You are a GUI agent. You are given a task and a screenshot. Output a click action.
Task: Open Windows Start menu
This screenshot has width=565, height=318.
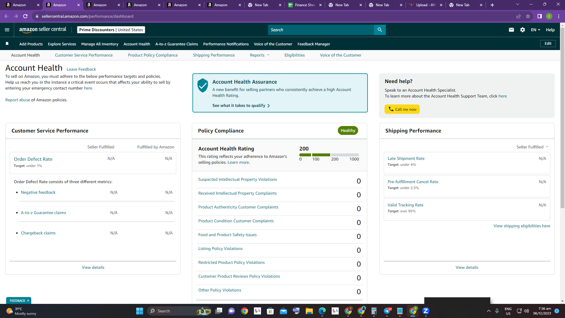click(139, 311)
